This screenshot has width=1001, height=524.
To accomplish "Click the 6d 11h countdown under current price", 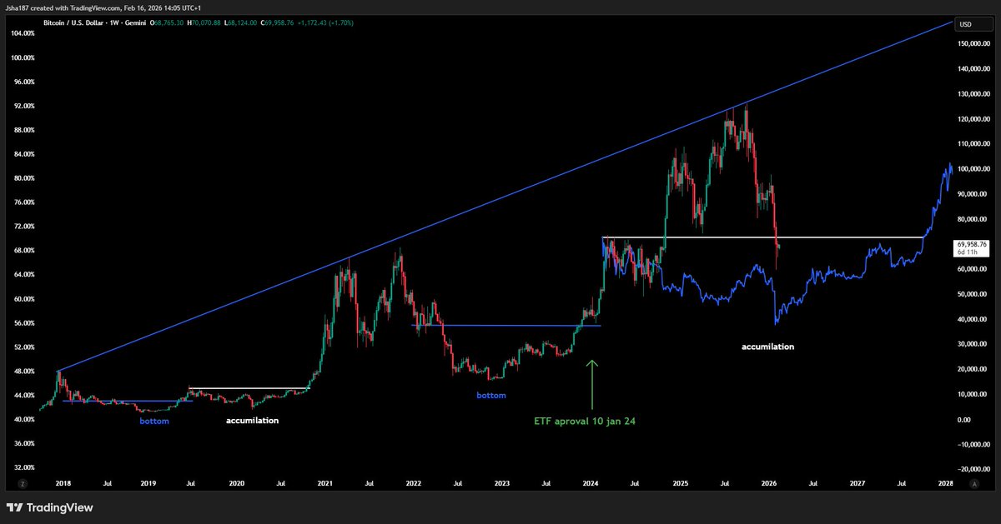I will point(966,251).
